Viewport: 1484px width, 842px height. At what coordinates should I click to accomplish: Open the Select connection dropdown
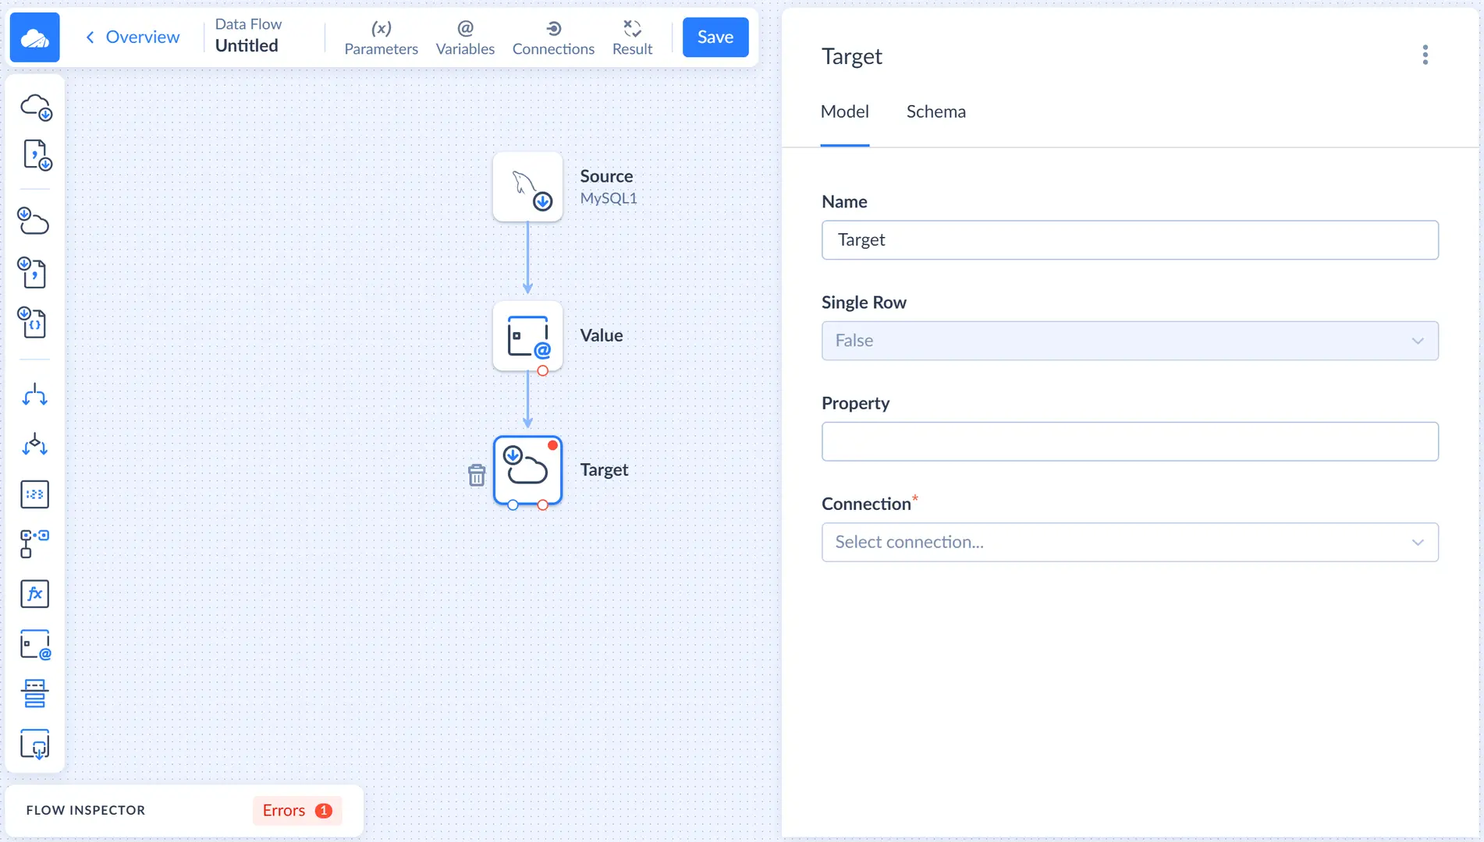coord(1130,543)
